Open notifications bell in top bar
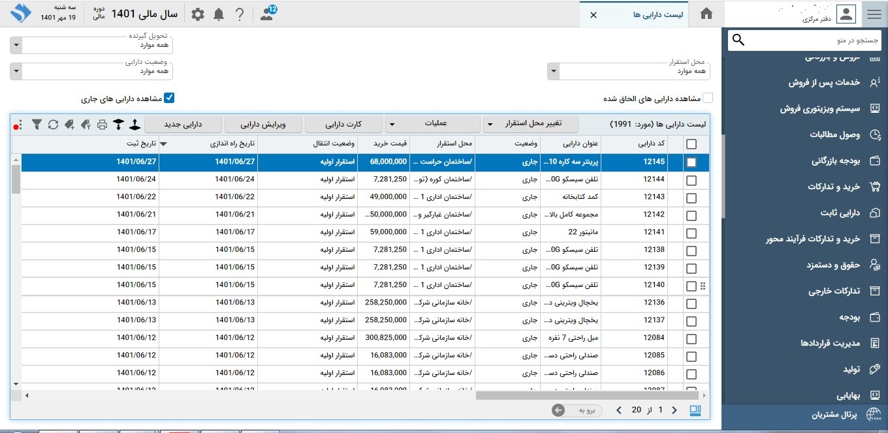 (219, 14)
